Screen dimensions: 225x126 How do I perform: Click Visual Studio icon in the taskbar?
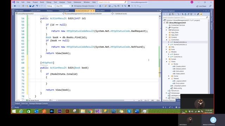pyautogui.click(x=98, y=111)
